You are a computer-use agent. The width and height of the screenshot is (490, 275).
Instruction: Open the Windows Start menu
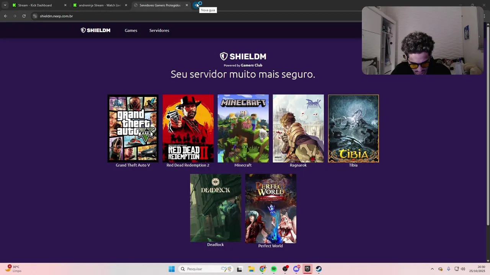171,269
